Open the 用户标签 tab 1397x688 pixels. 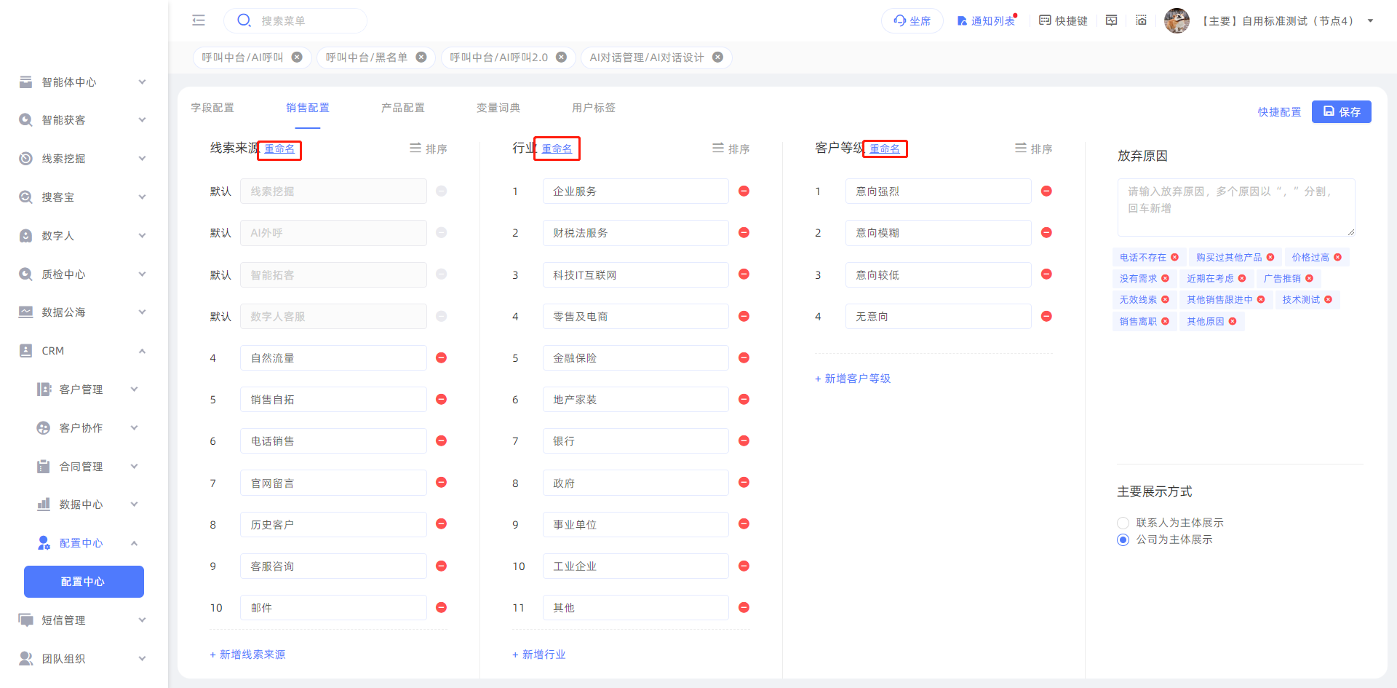(x=594, y=108)
